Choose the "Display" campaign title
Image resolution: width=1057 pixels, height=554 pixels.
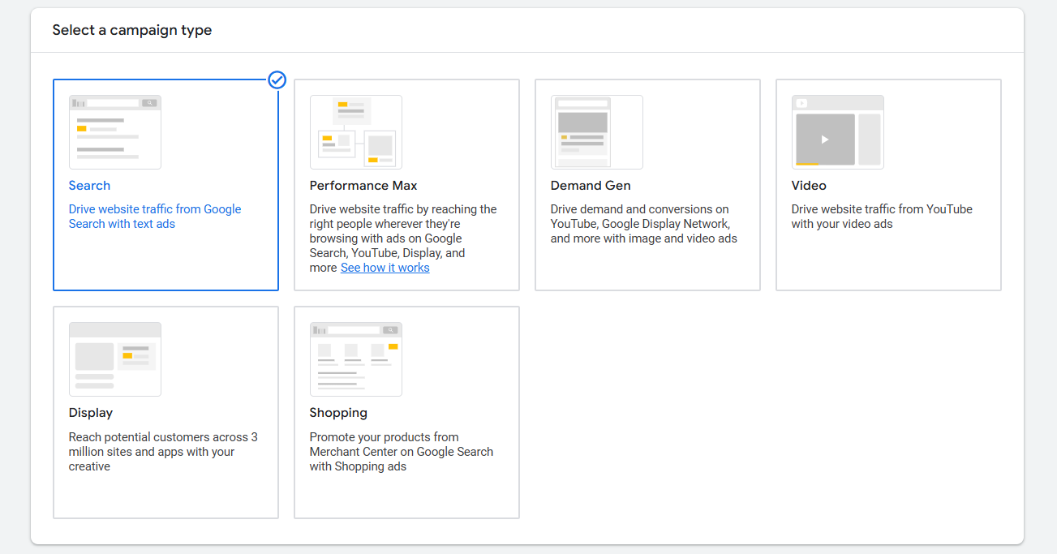point(91,413)
